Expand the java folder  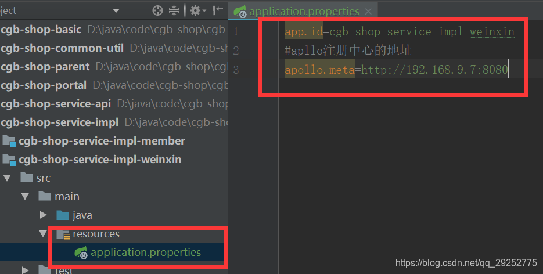(x=44, y=215)
